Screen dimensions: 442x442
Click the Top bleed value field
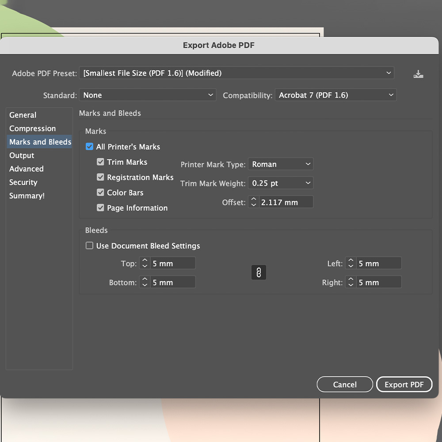pyautogui.click(x=172, y=263)
